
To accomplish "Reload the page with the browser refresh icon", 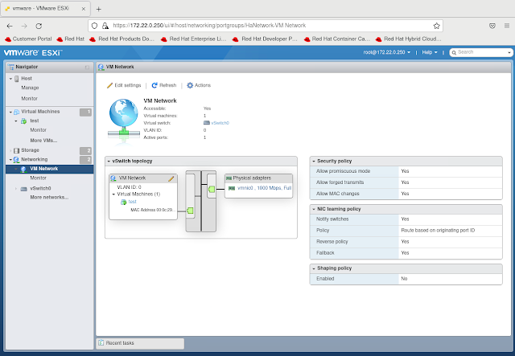I will point(39,26).
